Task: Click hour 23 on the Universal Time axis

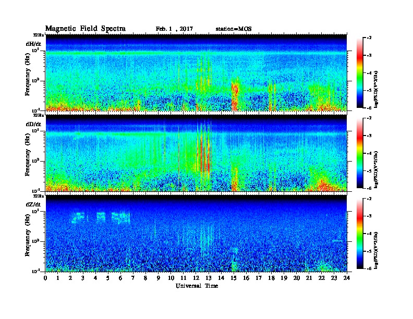Action: point(334,278)
